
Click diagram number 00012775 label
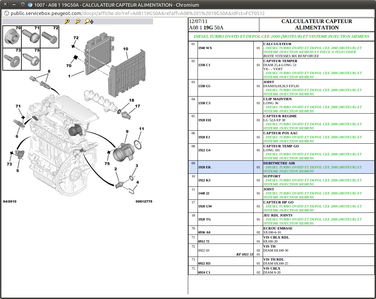coord(144,201)
